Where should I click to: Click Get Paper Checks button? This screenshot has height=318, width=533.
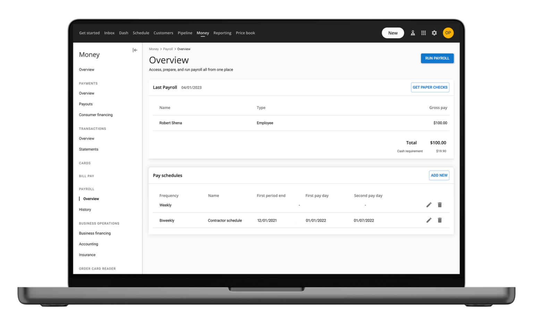tap(430, 87)
